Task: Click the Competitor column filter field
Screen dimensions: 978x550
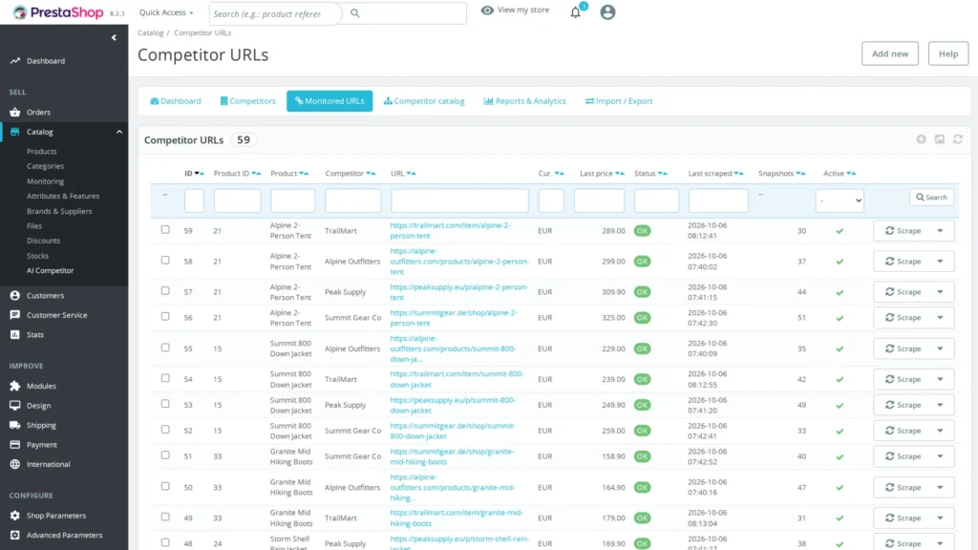Action: (353, 201)
